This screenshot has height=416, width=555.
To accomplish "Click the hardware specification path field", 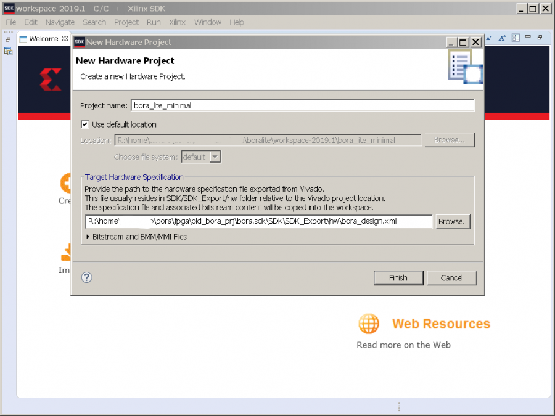I will click(258, 222).
